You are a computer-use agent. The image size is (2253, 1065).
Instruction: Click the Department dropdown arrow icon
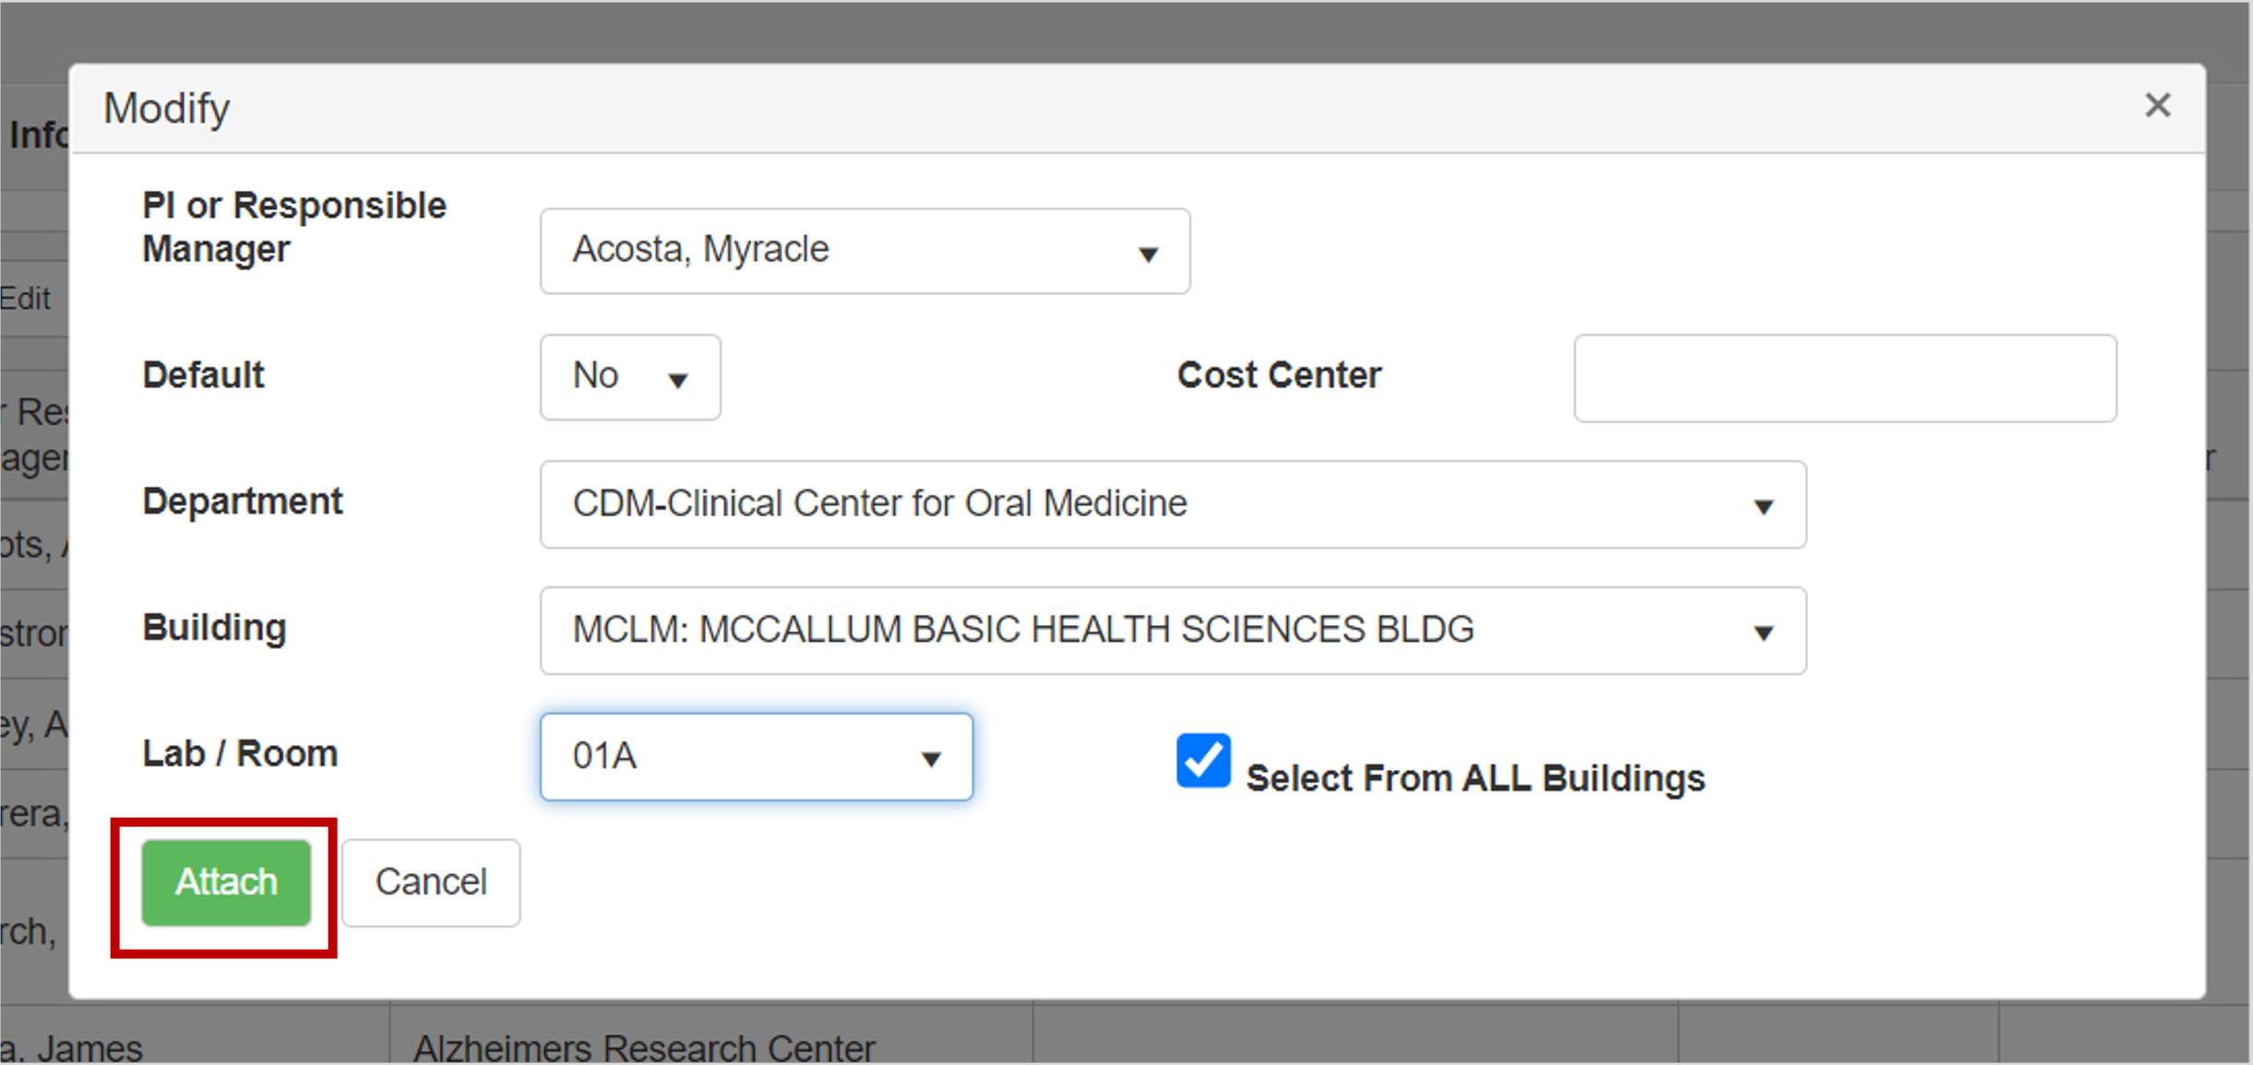(1763, 507)
